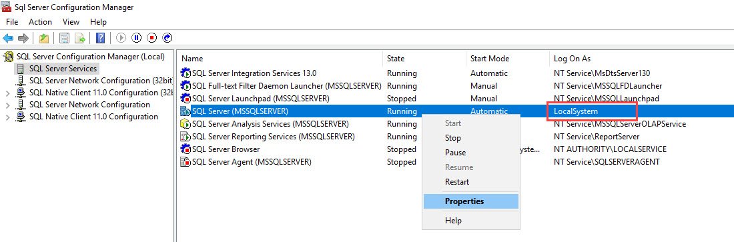Select the SQL Server (MSSQLSERVER) row name
734x242 pixels.
pos(240,111)
